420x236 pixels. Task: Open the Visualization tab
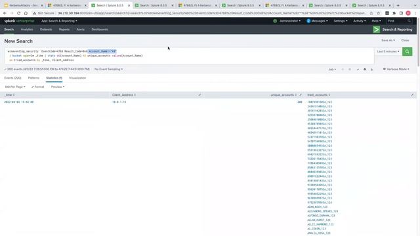(x=77, y=78)
